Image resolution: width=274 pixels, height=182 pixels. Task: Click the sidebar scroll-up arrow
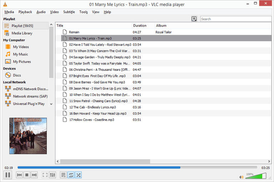click(x=51, y=25)
